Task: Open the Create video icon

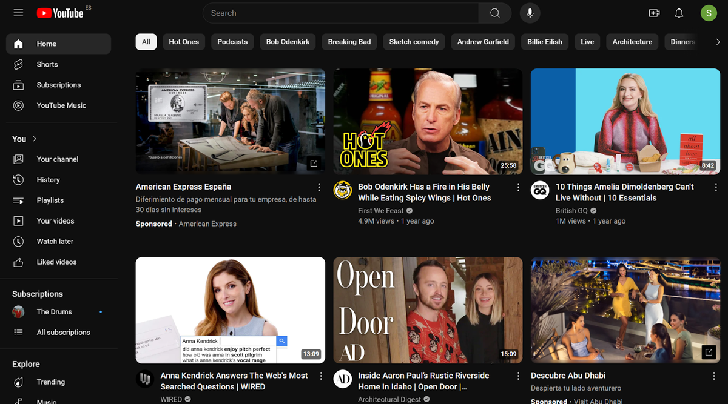Action: pyautogui.click(x=654, y=13)
